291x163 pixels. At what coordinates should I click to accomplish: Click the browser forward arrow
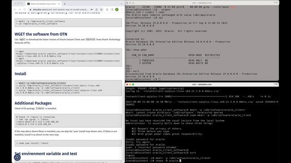coord(20,10)
